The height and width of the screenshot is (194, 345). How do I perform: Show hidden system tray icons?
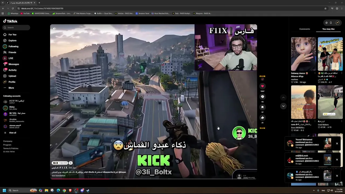(314, 190)
